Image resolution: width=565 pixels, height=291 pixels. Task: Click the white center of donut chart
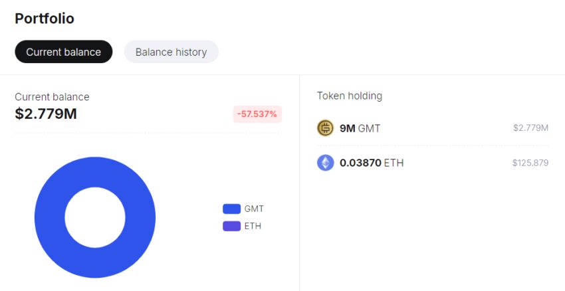94,217
